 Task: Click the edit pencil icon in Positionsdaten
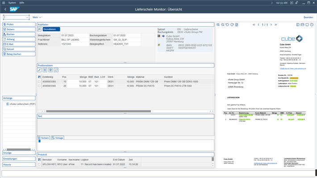pyautogui.click(x=39, y=70)
